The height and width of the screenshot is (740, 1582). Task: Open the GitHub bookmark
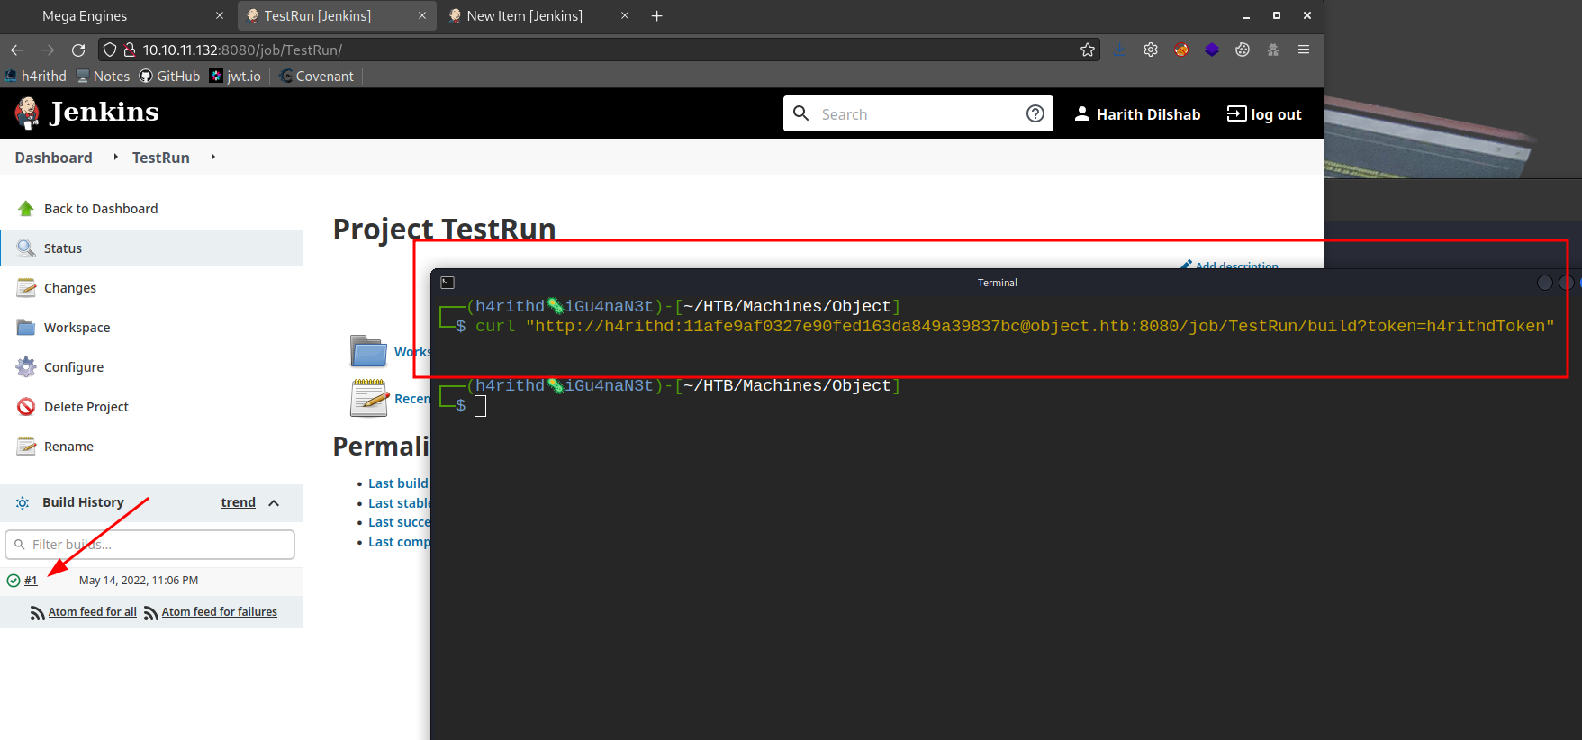[169, 77]
